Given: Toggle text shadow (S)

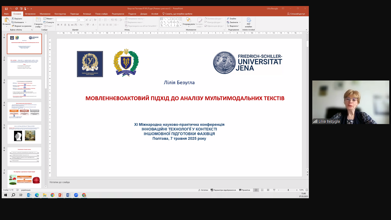Looking at the screenshot, I should (69, 25).
